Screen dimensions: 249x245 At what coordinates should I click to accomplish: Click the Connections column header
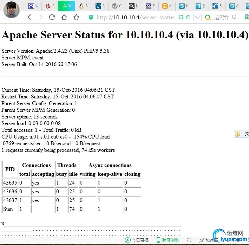(37, 165)
